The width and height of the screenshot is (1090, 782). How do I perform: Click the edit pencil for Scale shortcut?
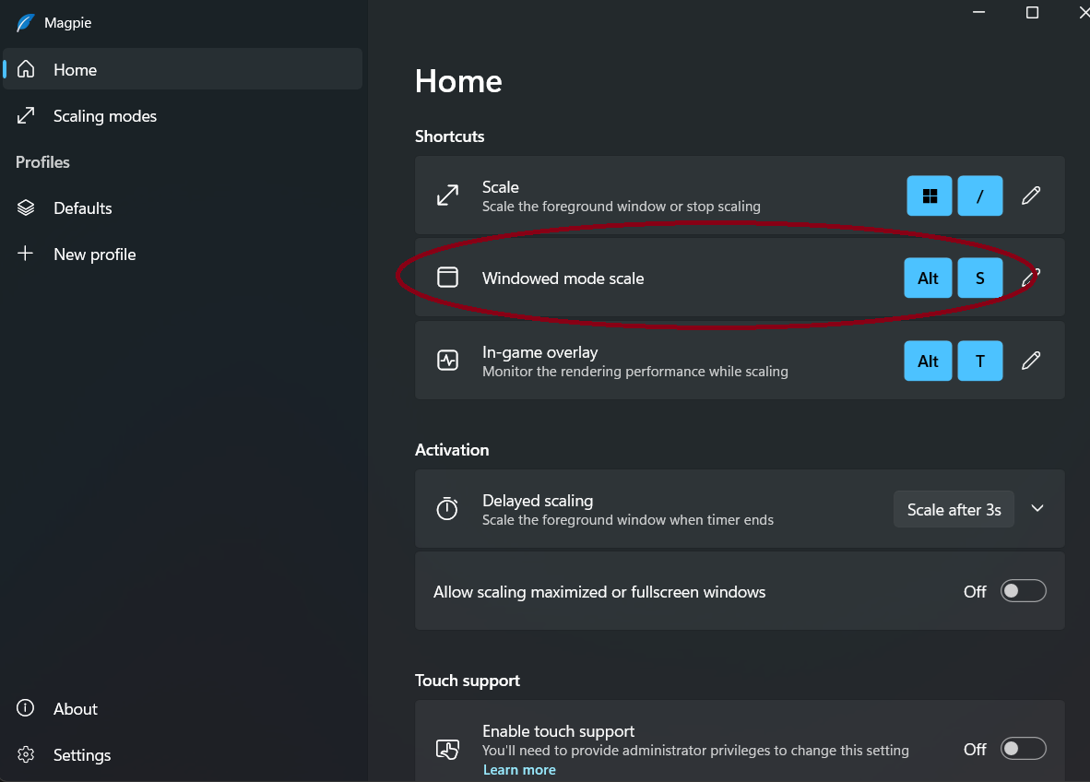(x=1031, y=195)
